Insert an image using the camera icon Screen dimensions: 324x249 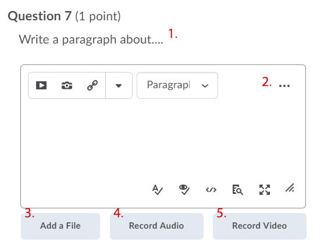point(67,85)
